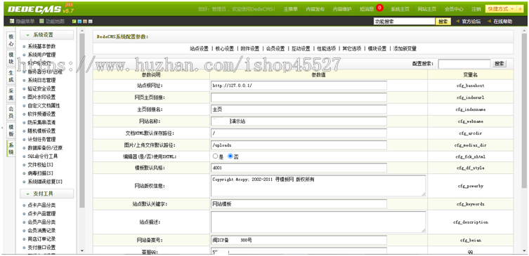529x256 pixels.
Task: Click the red message count badge
Action: pyautogui.click(x=379, y=8)
